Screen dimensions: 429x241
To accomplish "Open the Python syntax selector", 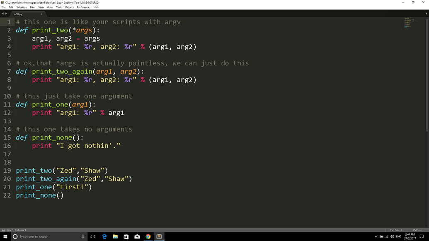I will (x=417, y=230).
